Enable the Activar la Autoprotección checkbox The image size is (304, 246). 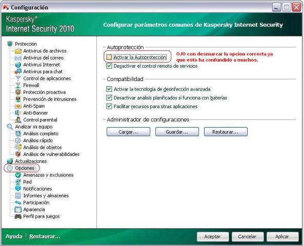pos(109,57)
